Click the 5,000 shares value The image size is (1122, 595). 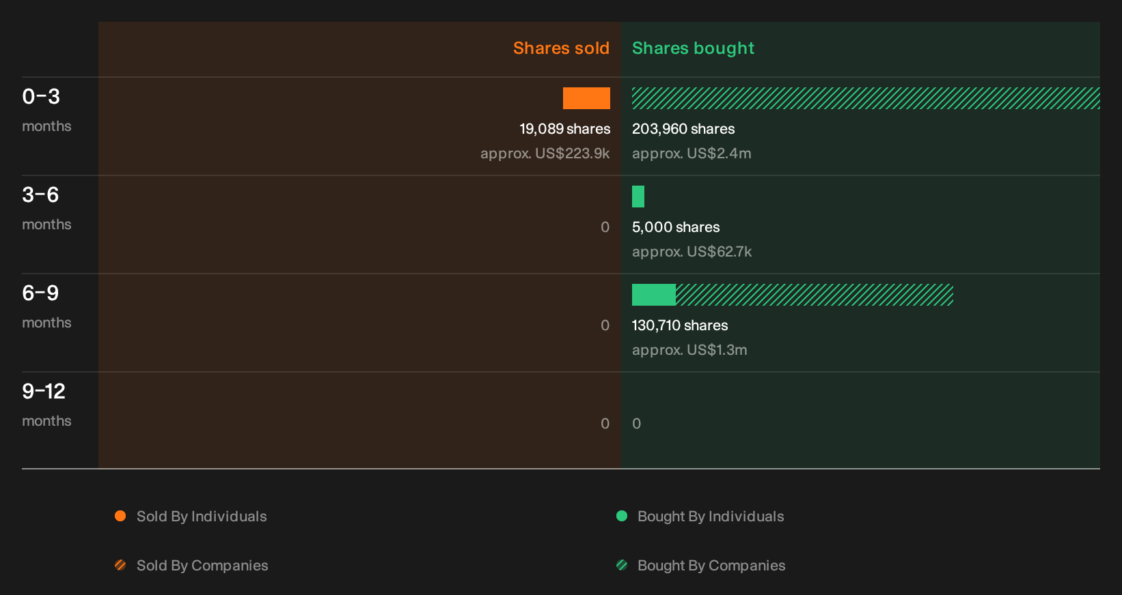(676, 227)
